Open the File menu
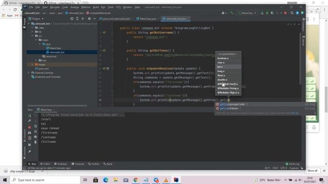The width and height of the screenshot is (328, 184). tap(31, 7)
